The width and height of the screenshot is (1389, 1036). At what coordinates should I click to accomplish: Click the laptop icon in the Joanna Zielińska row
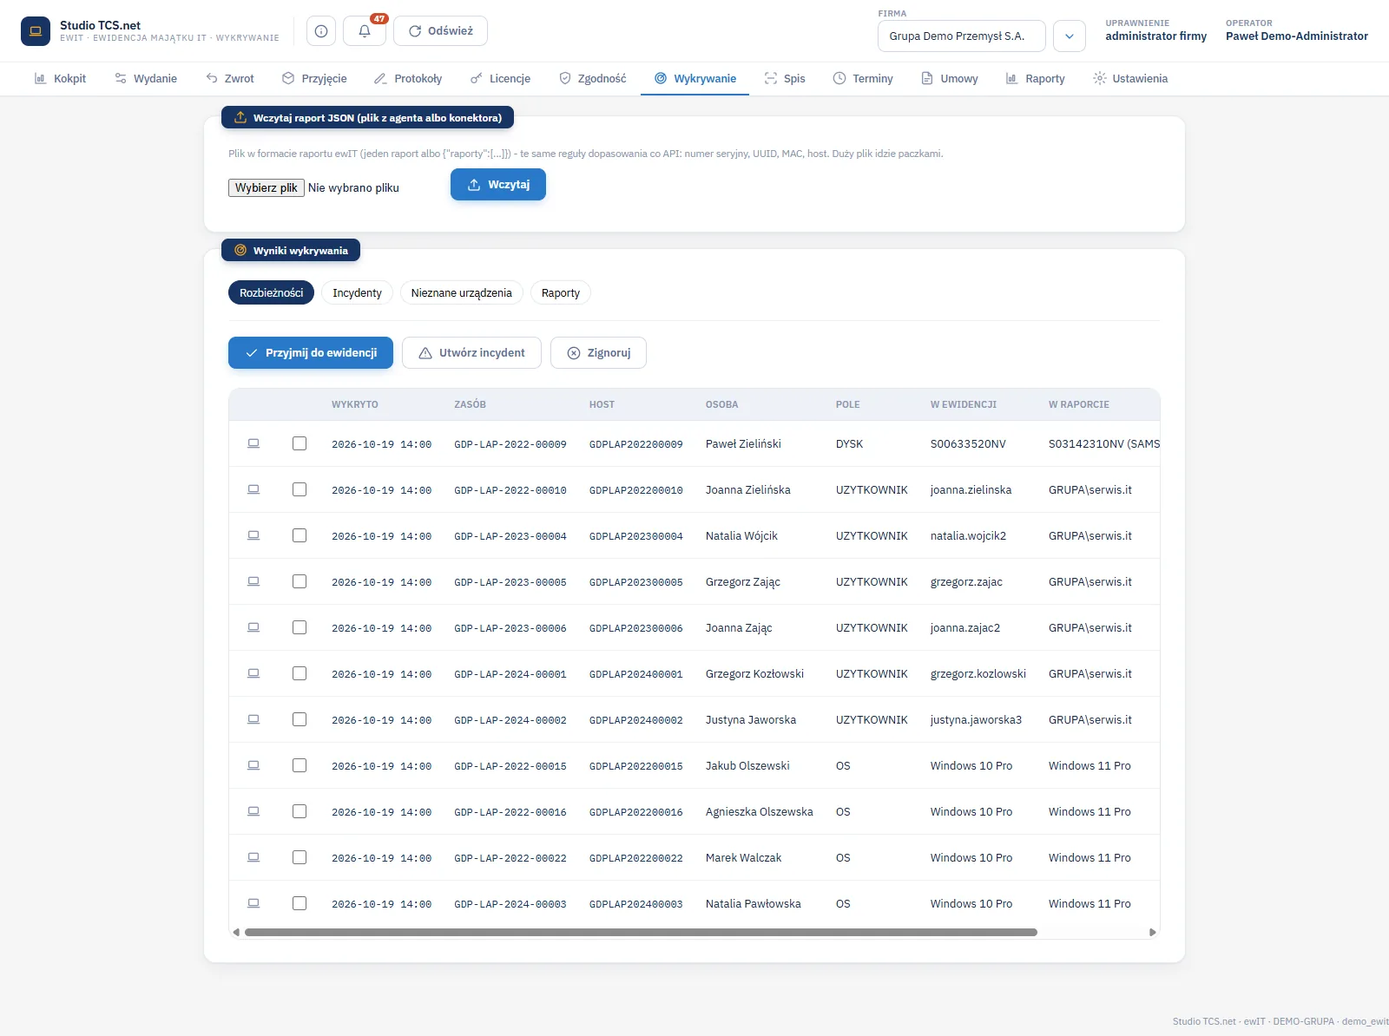pos(253,489)
